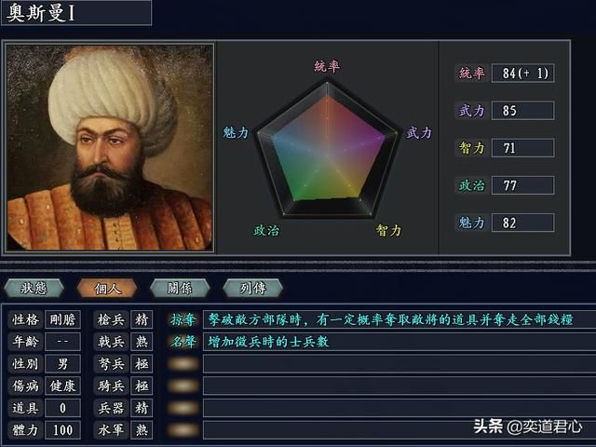Click the 騎兵 proficiency 極
Screen dimensions: 596x447
pyautogui.click(x=142, y=386)
